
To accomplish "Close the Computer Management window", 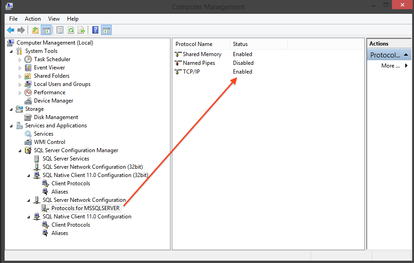I will pos(402,5).
